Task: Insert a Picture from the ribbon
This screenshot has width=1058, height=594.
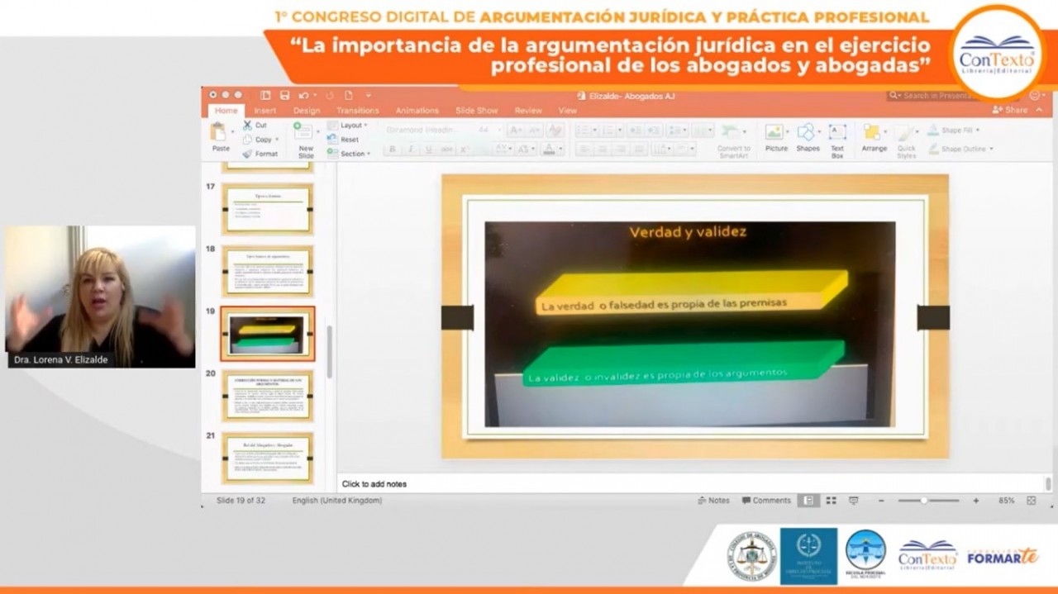Action: (775, 138)
